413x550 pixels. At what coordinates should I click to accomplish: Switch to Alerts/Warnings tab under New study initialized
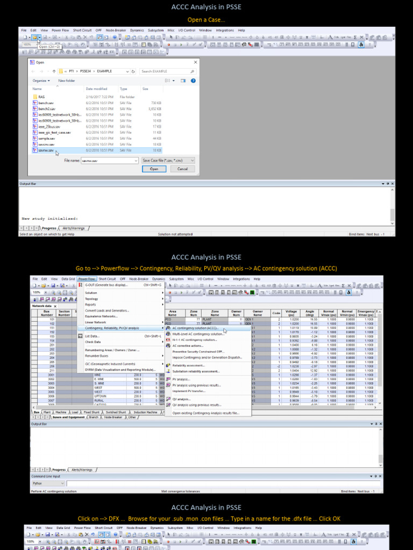tap(73, 228)
